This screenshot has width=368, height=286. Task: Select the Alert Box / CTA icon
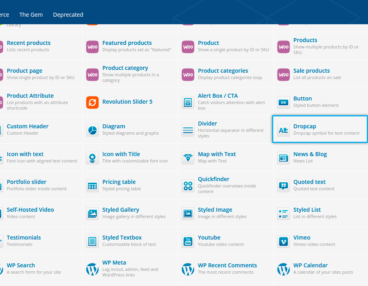point(188,102)
